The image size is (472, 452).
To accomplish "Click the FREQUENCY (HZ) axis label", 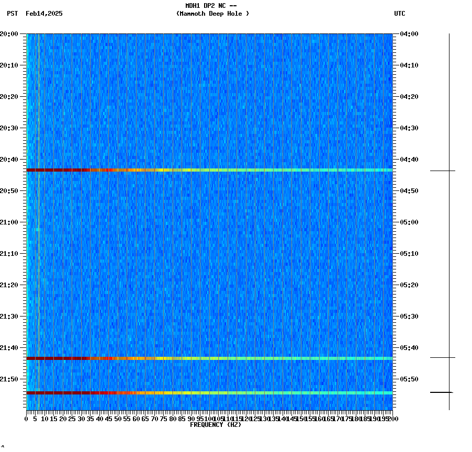I will point(216,425).
